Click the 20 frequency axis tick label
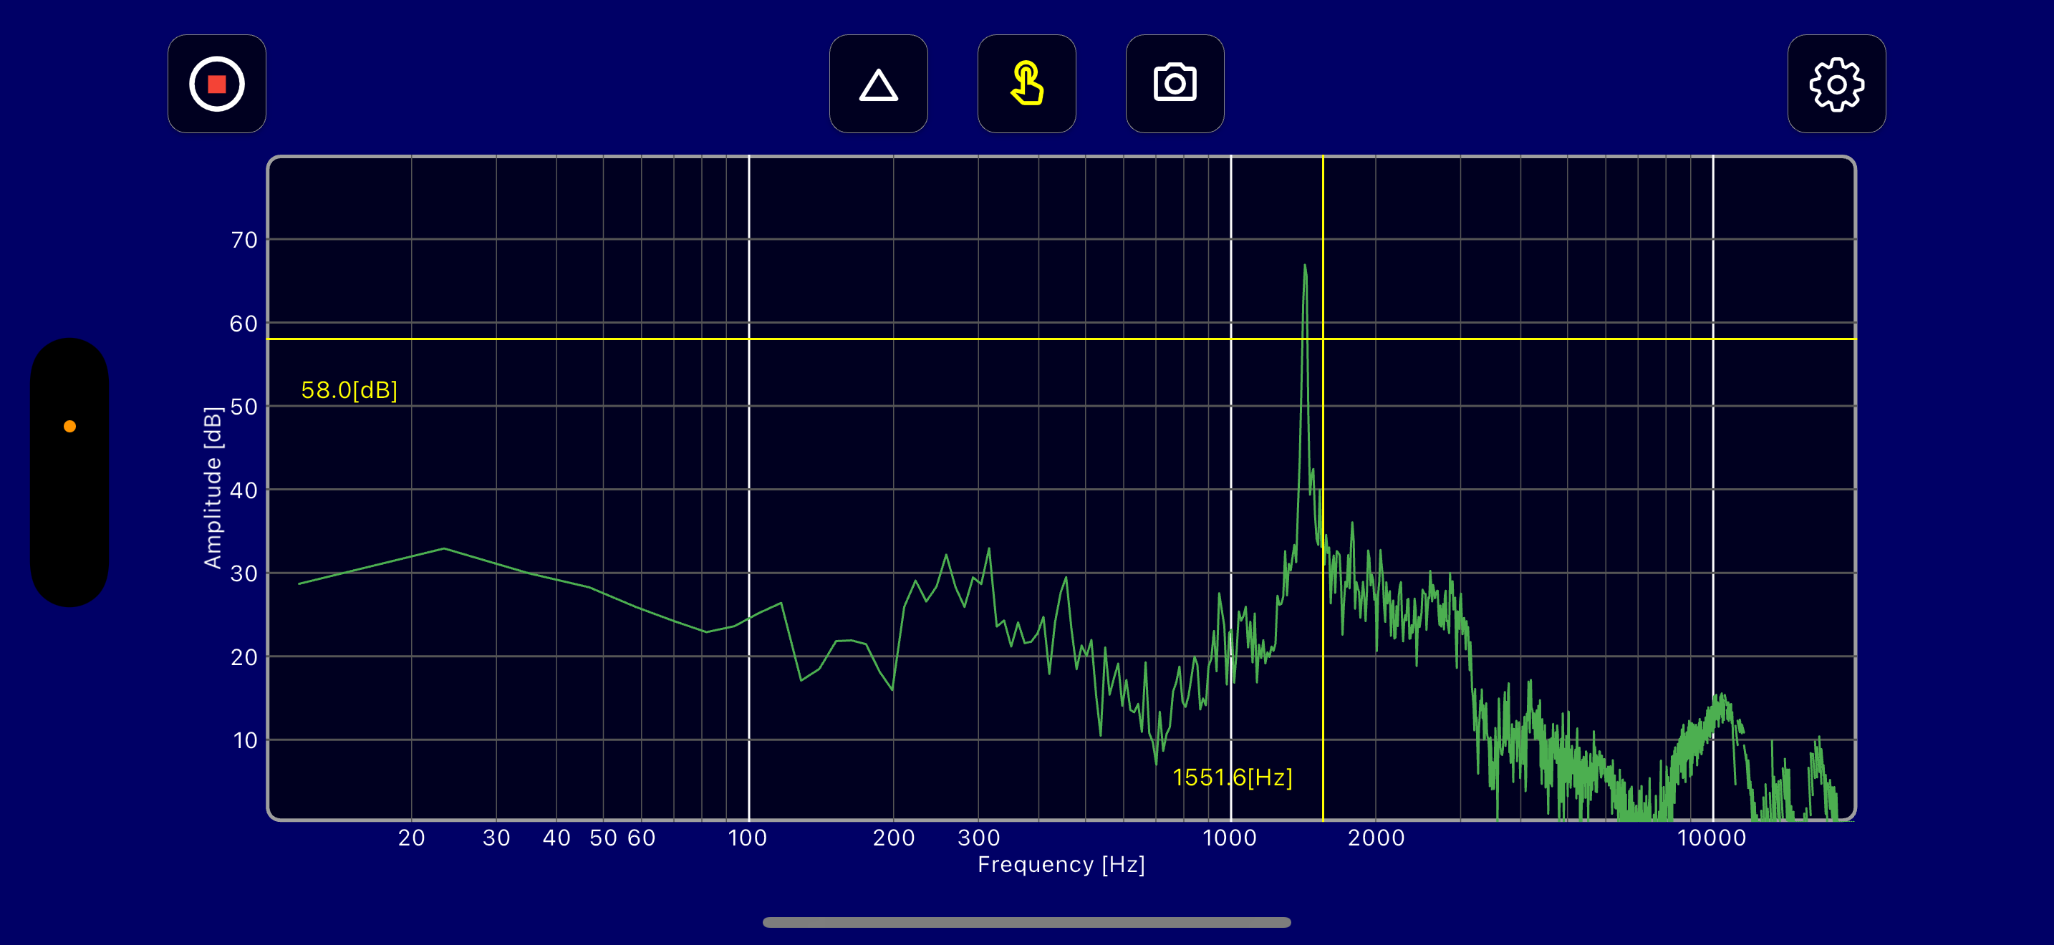This screenshot has height=945, width=2054. pyautogui.click(x=411, y=838)
